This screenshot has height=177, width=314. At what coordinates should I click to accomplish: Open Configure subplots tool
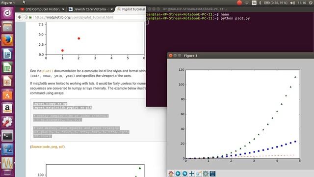click(x=206, y=174)
